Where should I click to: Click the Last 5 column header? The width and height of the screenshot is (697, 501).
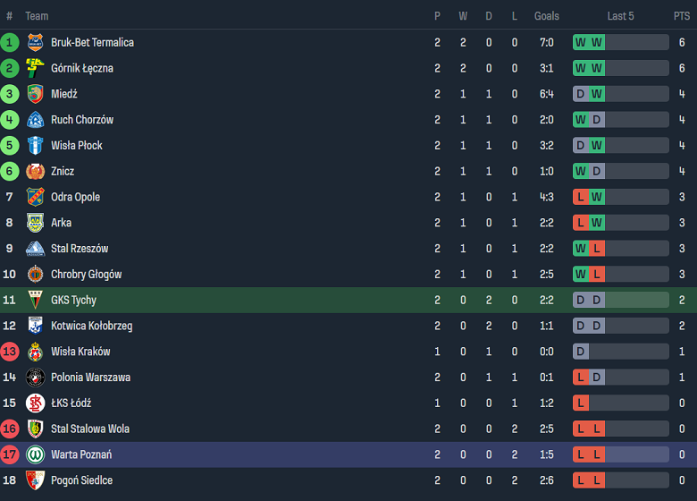pyautogui.click(x=620, y=16)
